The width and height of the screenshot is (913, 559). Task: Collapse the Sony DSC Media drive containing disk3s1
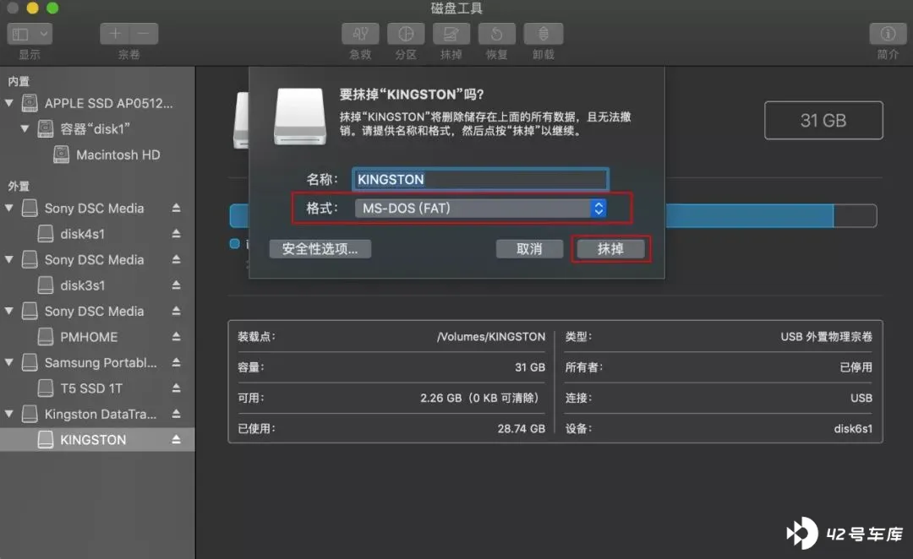pos(9,259)
